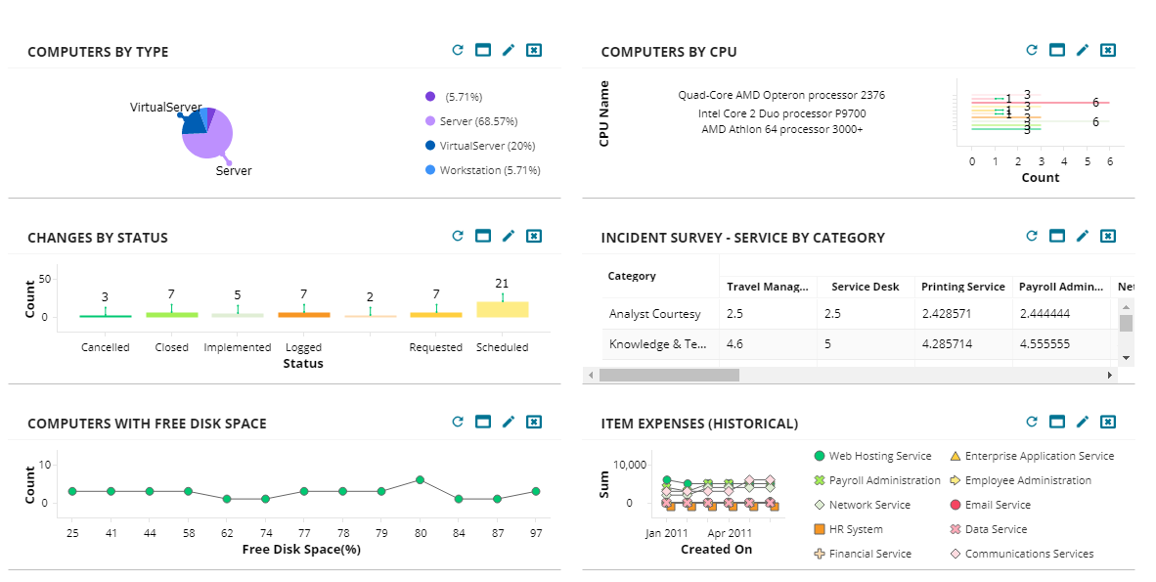The height and width of the screenshot is (582, 1156).
Task: Refresh the Changes by Status chart
Action: pos(457,236)
